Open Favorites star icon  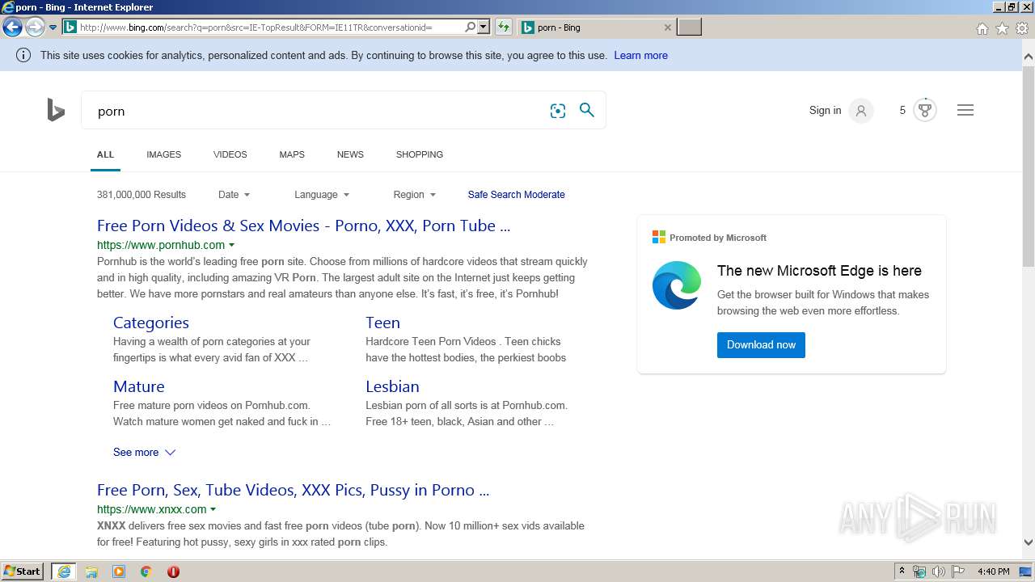point(1002,28)
